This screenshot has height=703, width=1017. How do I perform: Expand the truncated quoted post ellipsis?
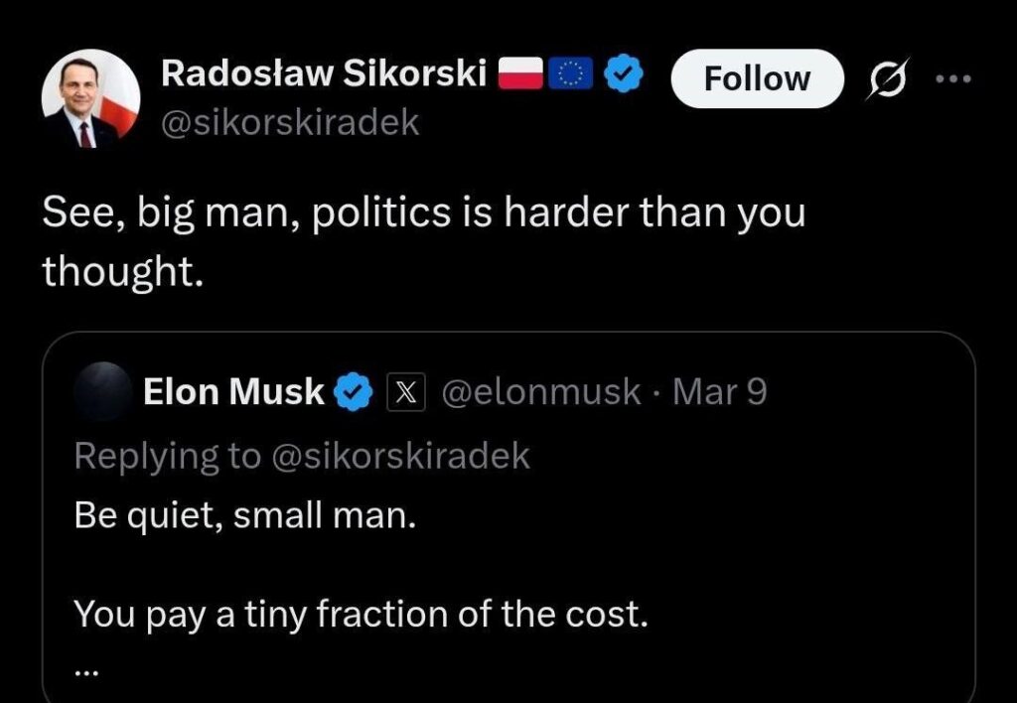(x=85, y=669)
